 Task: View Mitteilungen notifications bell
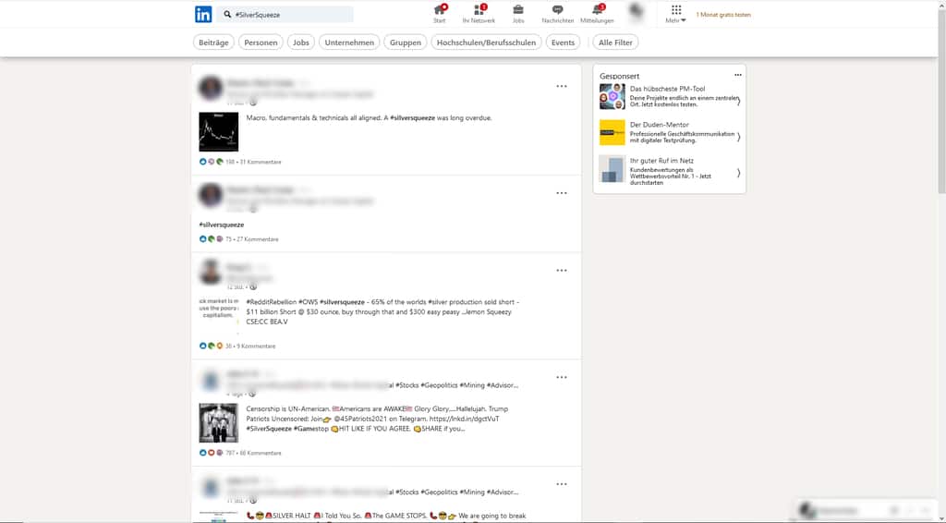pos(597,13)
